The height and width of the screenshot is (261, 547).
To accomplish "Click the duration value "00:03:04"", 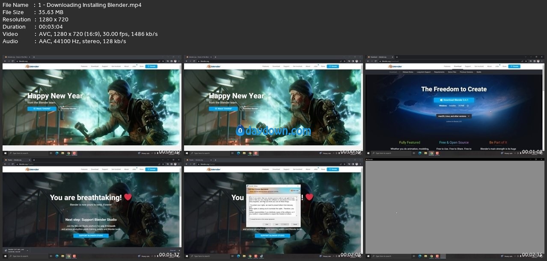I will coord(51,27).
